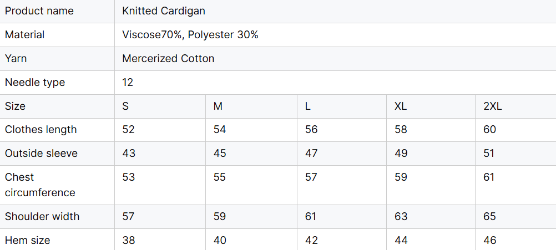556x250 pixels.
Task: Click the 'Shoulder width' row label
Action: (42, 217)
